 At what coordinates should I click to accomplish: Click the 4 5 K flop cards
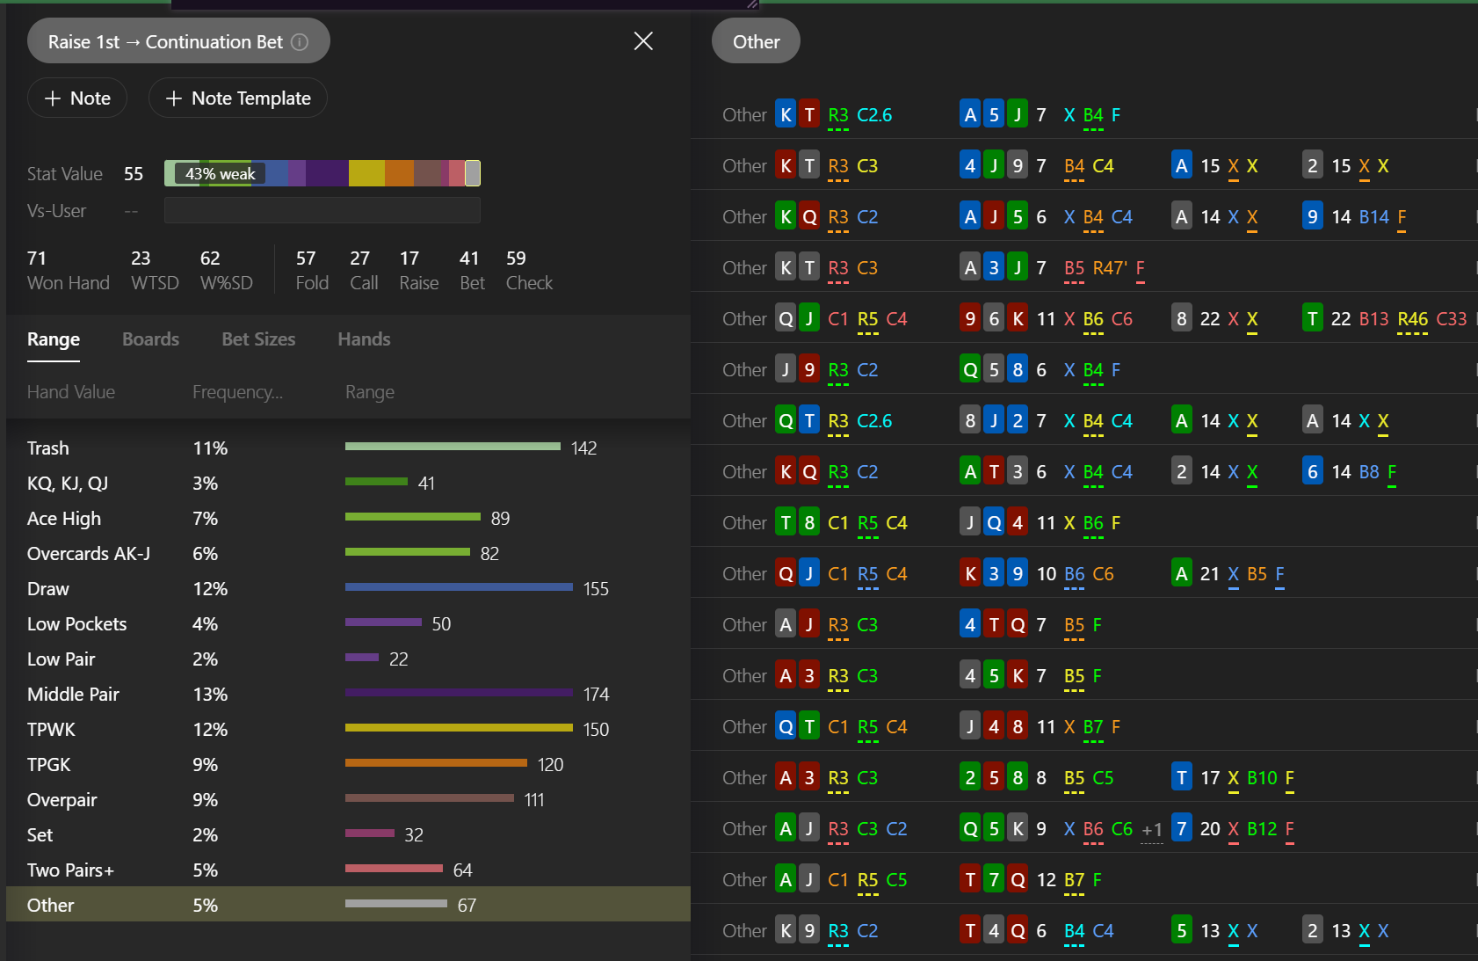(x=994, y=676)
